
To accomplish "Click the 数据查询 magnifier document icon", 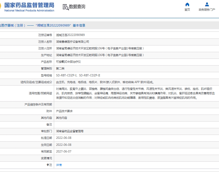I will pyautogui.click(x=66, y=7).
